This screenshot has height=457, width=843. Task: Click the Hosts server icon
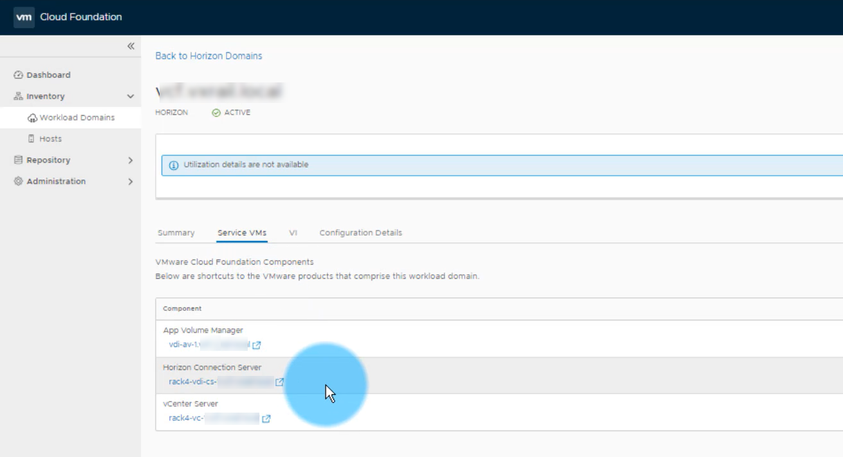click(32, 139)
